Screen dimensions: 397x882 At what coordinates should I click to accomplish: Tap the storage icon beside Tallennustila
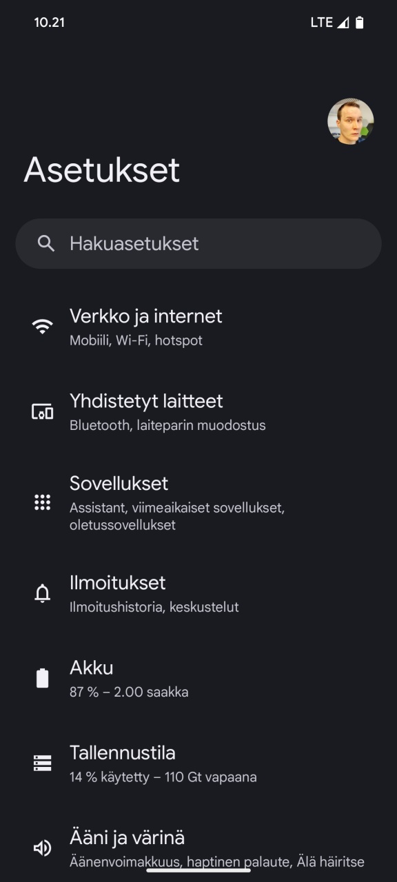click(43, 763)
